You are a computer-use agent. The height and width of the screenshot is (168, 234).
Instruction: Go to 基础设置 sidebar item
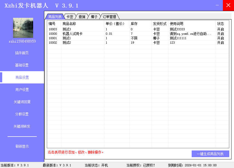coord(22,65)
